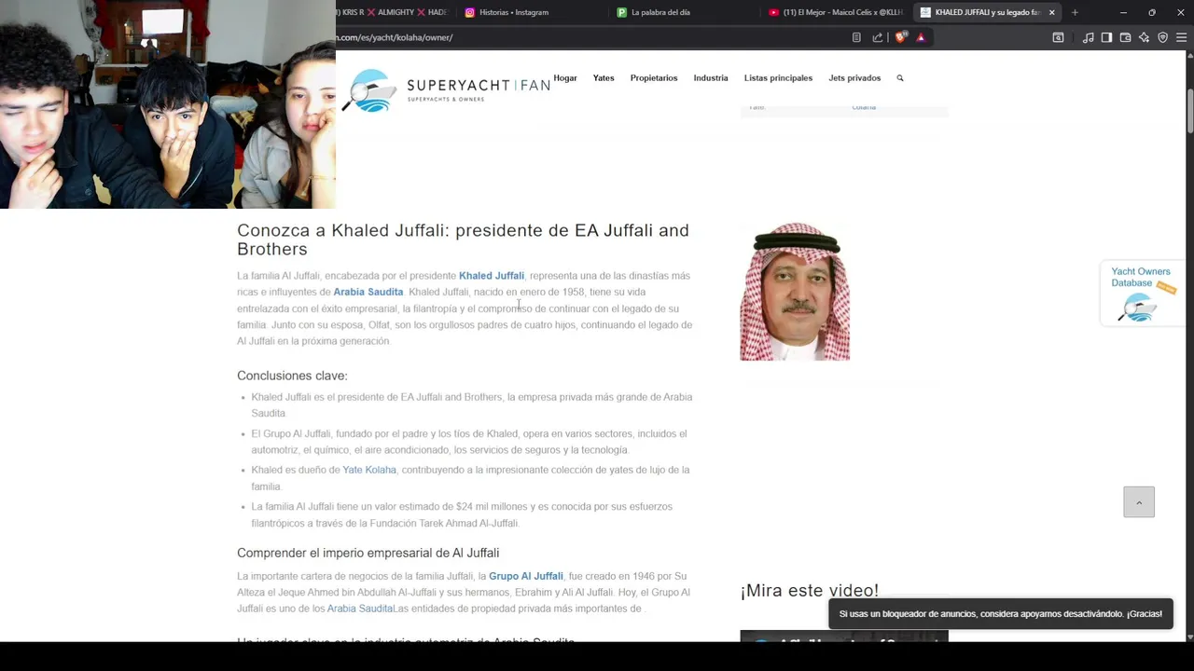Screen dimensions: 1194x671
Task: Click the SuperYacht Fan logo
Action: click(x=446, y=90)
